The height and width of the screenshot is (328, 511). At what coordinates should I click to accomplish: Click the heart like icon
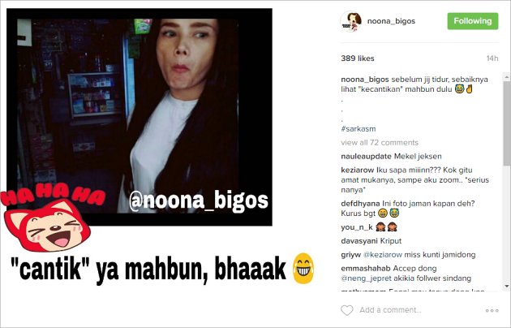click(347, 310)
